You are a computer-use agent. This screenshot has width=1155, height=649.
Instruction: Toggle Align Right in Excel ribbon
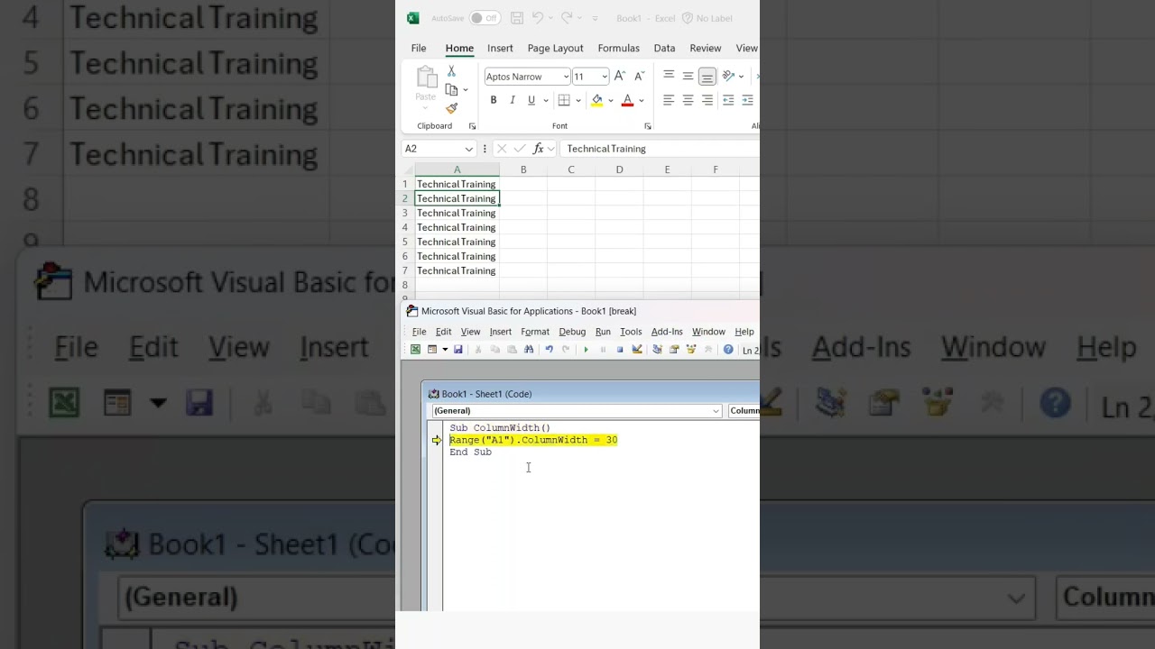coord(707,100)
